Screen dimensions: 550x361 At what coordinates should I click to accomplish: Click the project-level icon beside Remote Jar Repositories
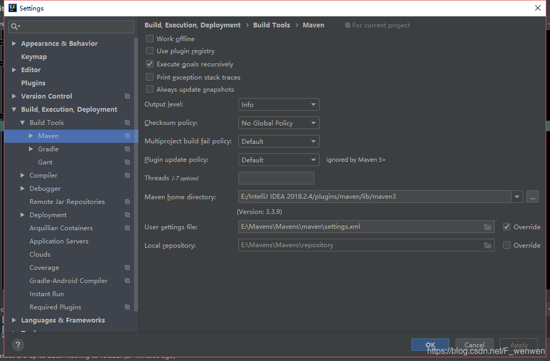[x=127, y=201]
